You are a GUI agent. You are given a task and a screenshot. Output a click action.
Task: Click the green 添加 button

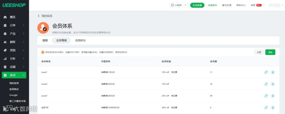tap(270, 52)
